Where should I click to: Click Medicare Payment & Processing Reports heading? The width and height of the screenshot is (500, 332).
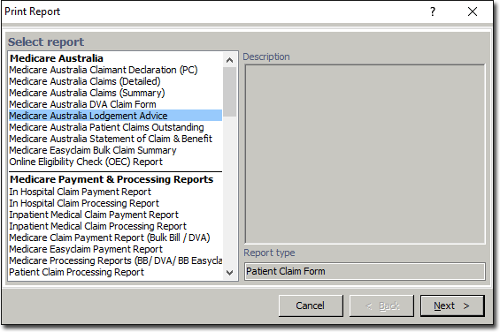(x=112, y=179)
